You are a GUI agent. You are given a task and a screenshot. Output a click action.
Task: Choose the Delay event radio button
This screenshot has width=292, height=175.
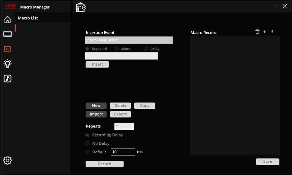pyautogui.click(x=146, y=49)
